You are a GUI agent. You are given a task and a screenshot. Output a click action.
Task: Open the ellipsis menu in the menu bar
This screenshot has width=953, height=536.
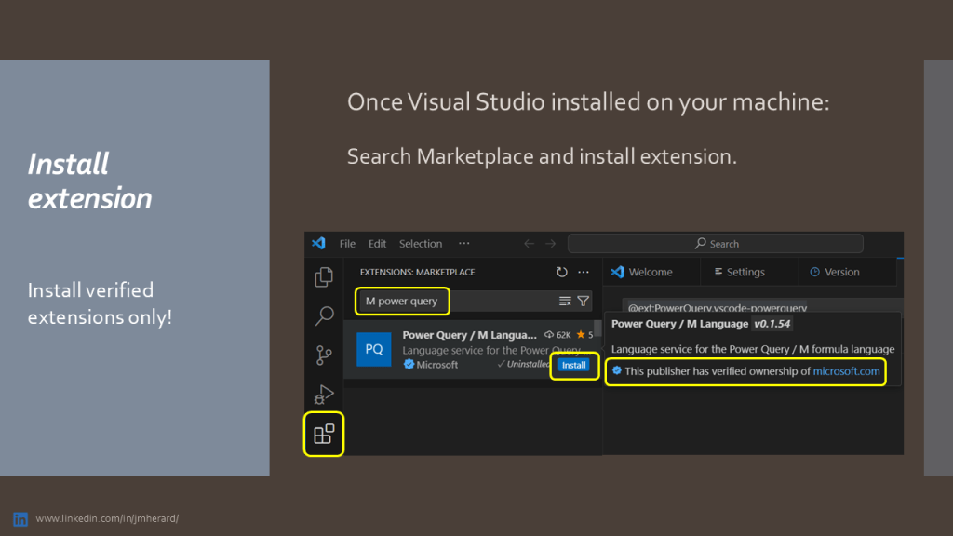pos(463,243)
